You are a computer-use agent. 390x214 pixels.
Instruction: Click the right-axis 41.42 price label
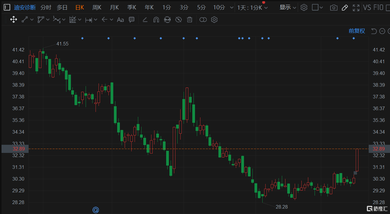[379, 50]
